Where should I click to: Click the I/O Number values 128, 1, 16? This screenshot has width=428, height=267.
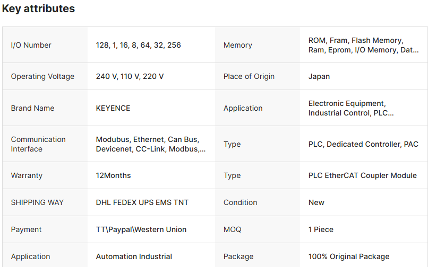pyautogui.click(x=138, y=46)
